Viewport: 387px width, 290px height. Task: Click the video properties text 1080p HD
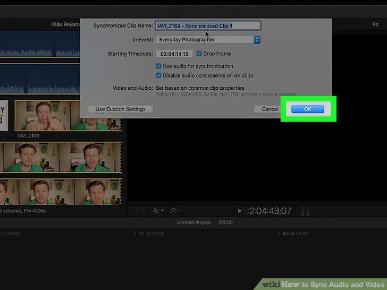tap(225, 94)
